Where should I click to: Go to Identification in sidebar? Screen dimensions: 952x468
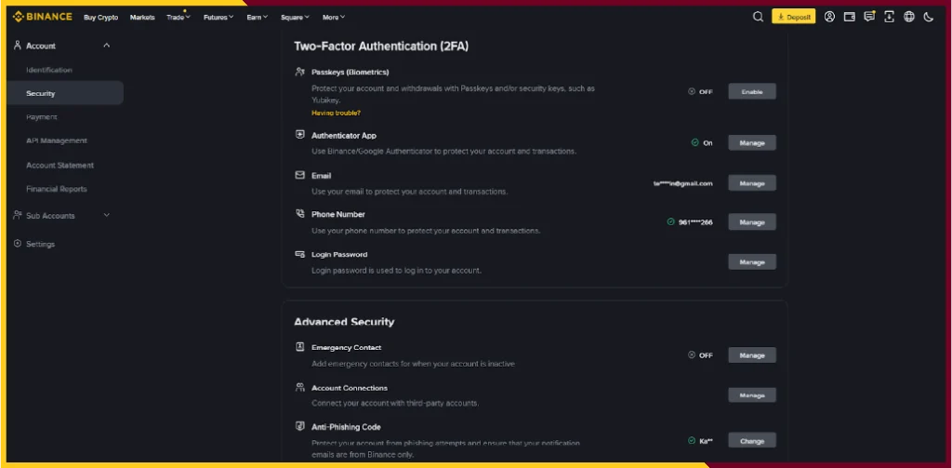coord(49,70)
